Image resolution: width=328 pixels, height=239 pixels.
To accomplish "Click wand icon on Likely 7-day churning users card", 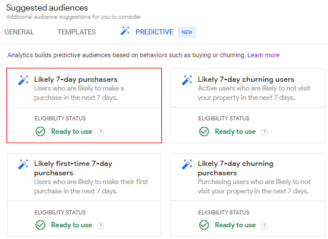I will [x=187, y=80].
